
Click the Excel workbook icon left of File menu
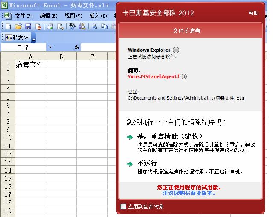(x=8, y=16)
